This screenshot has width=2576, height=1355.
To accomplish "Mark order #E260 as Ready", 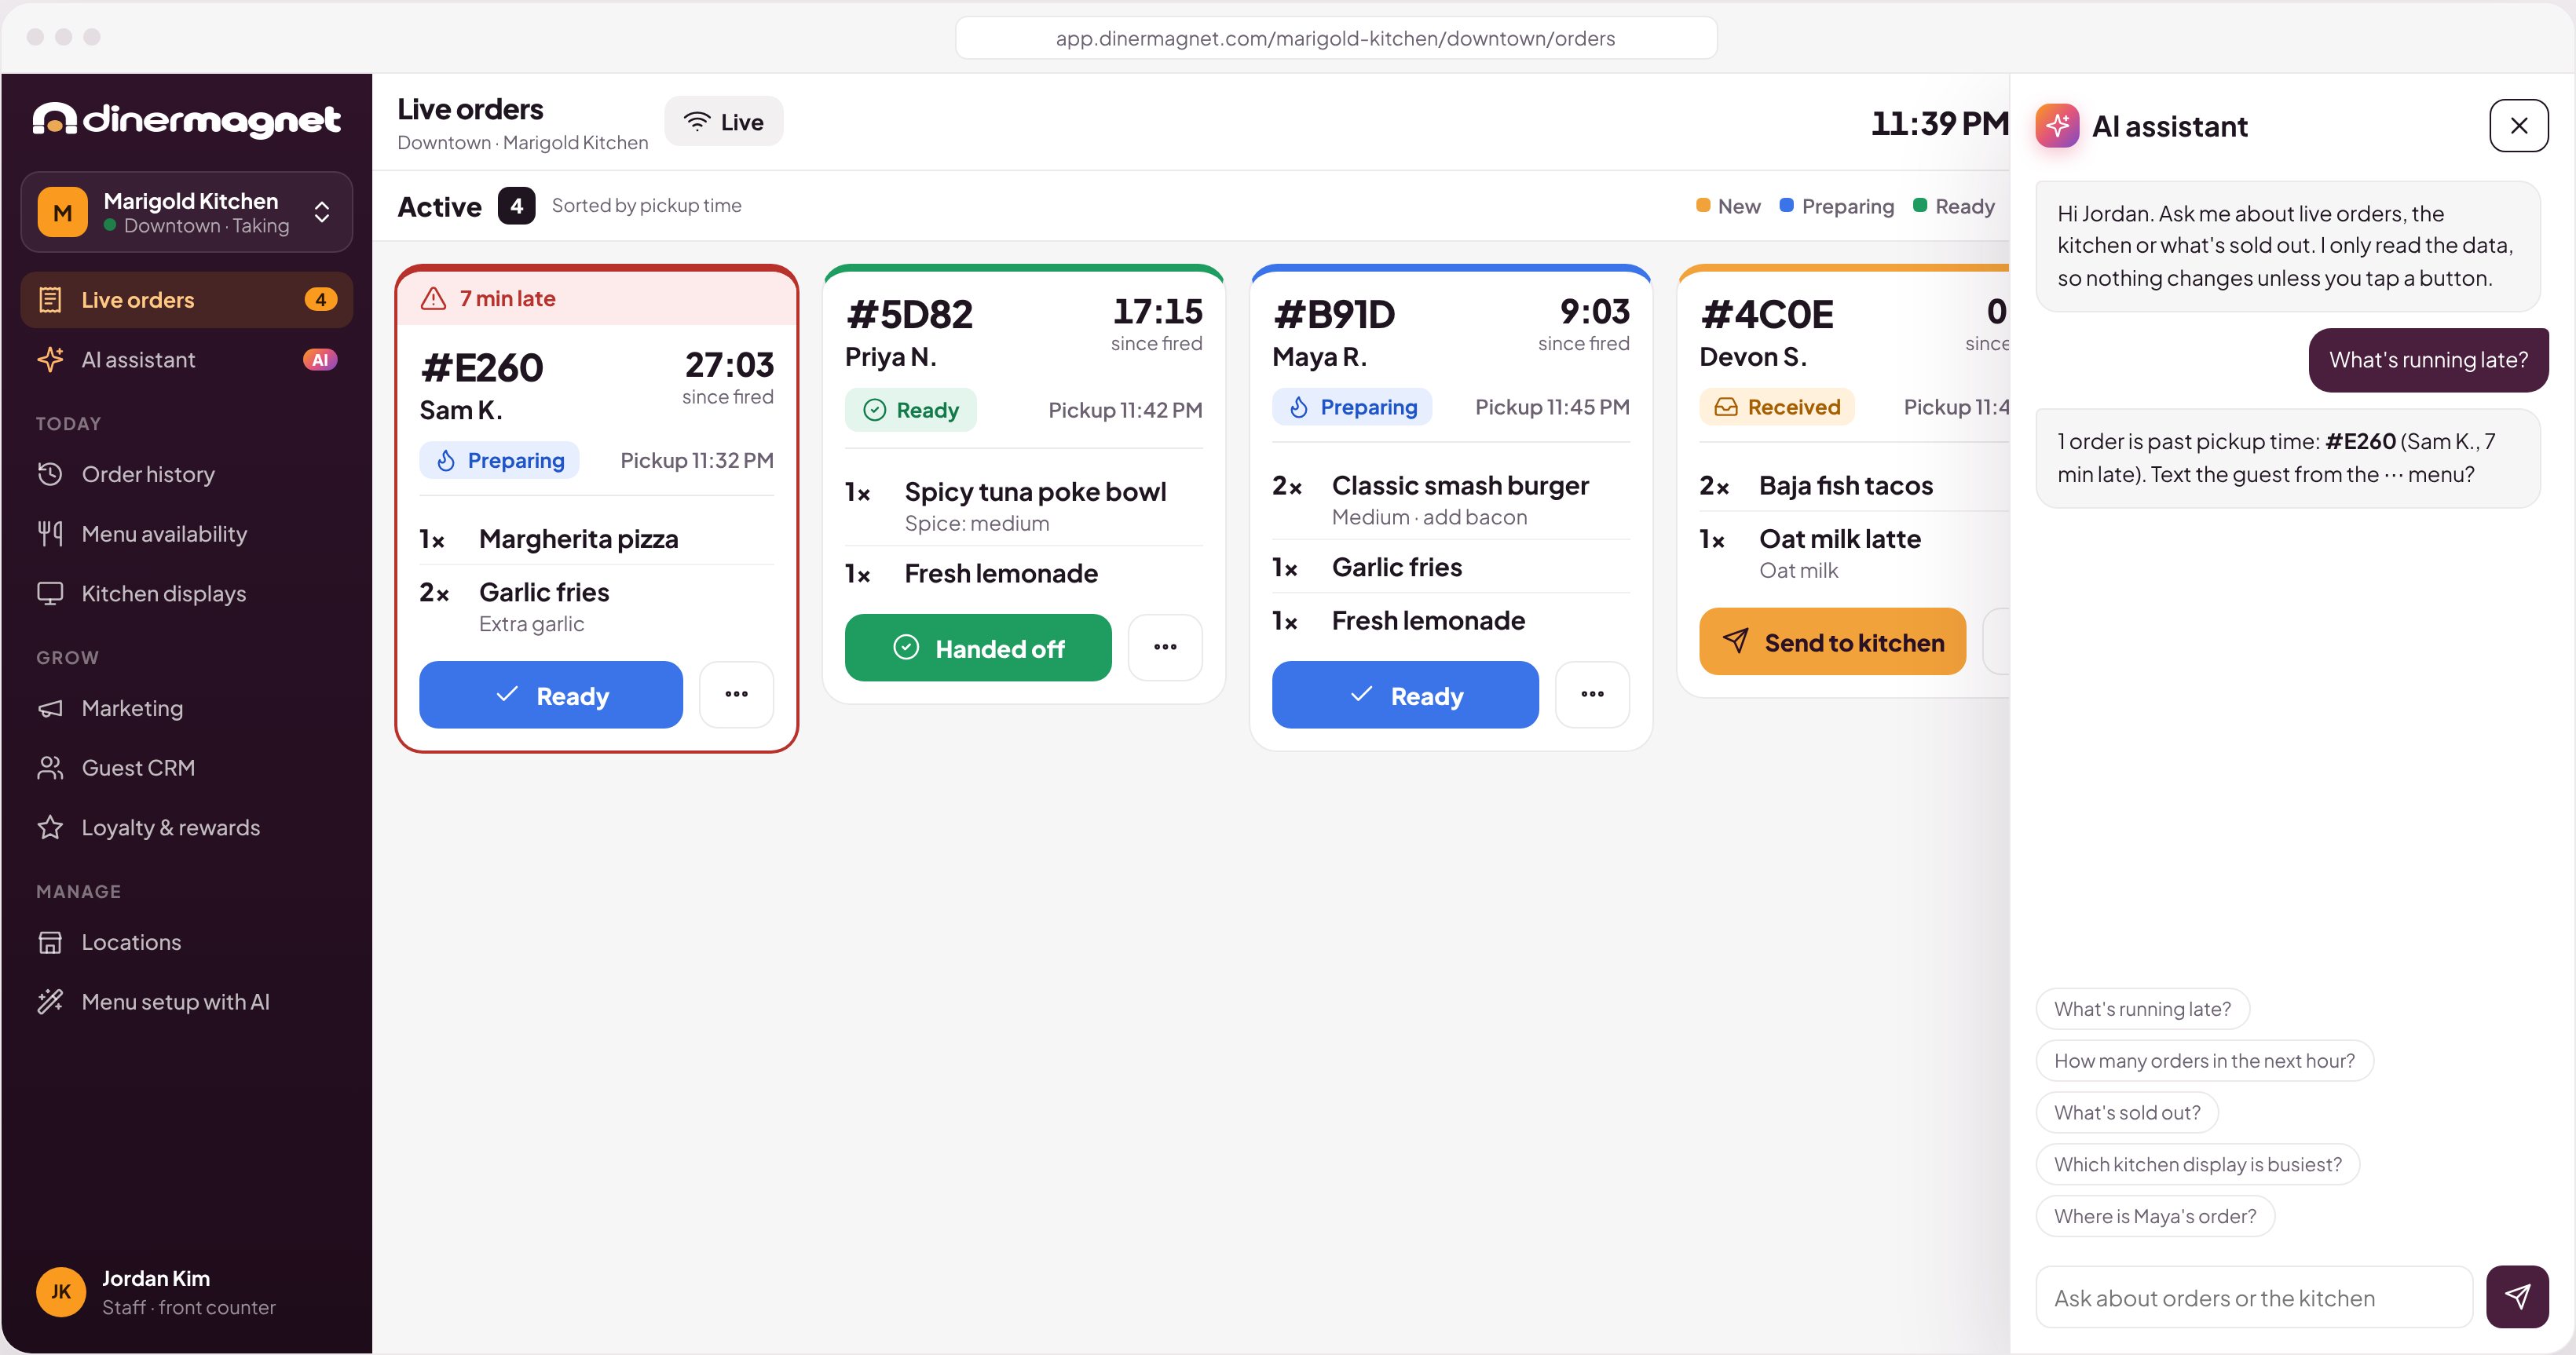I will pos(551,695).
